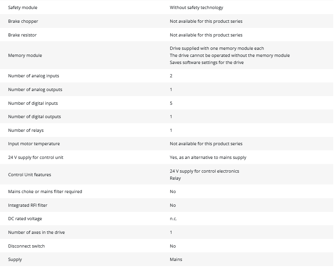Click '24 V supply for control unit' label
Viewport: 334px width, 268px height.
[36, 157]
